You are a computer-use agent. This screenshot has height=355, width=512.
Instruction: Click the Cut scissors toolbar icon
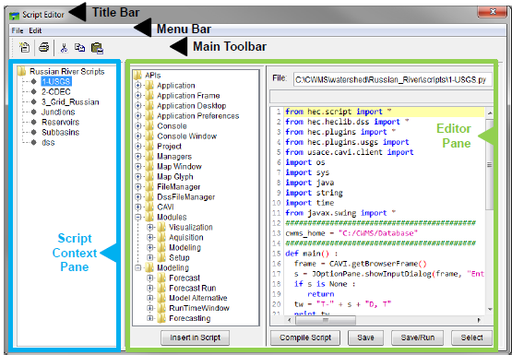pyautogui.click(x=64, y=48)
